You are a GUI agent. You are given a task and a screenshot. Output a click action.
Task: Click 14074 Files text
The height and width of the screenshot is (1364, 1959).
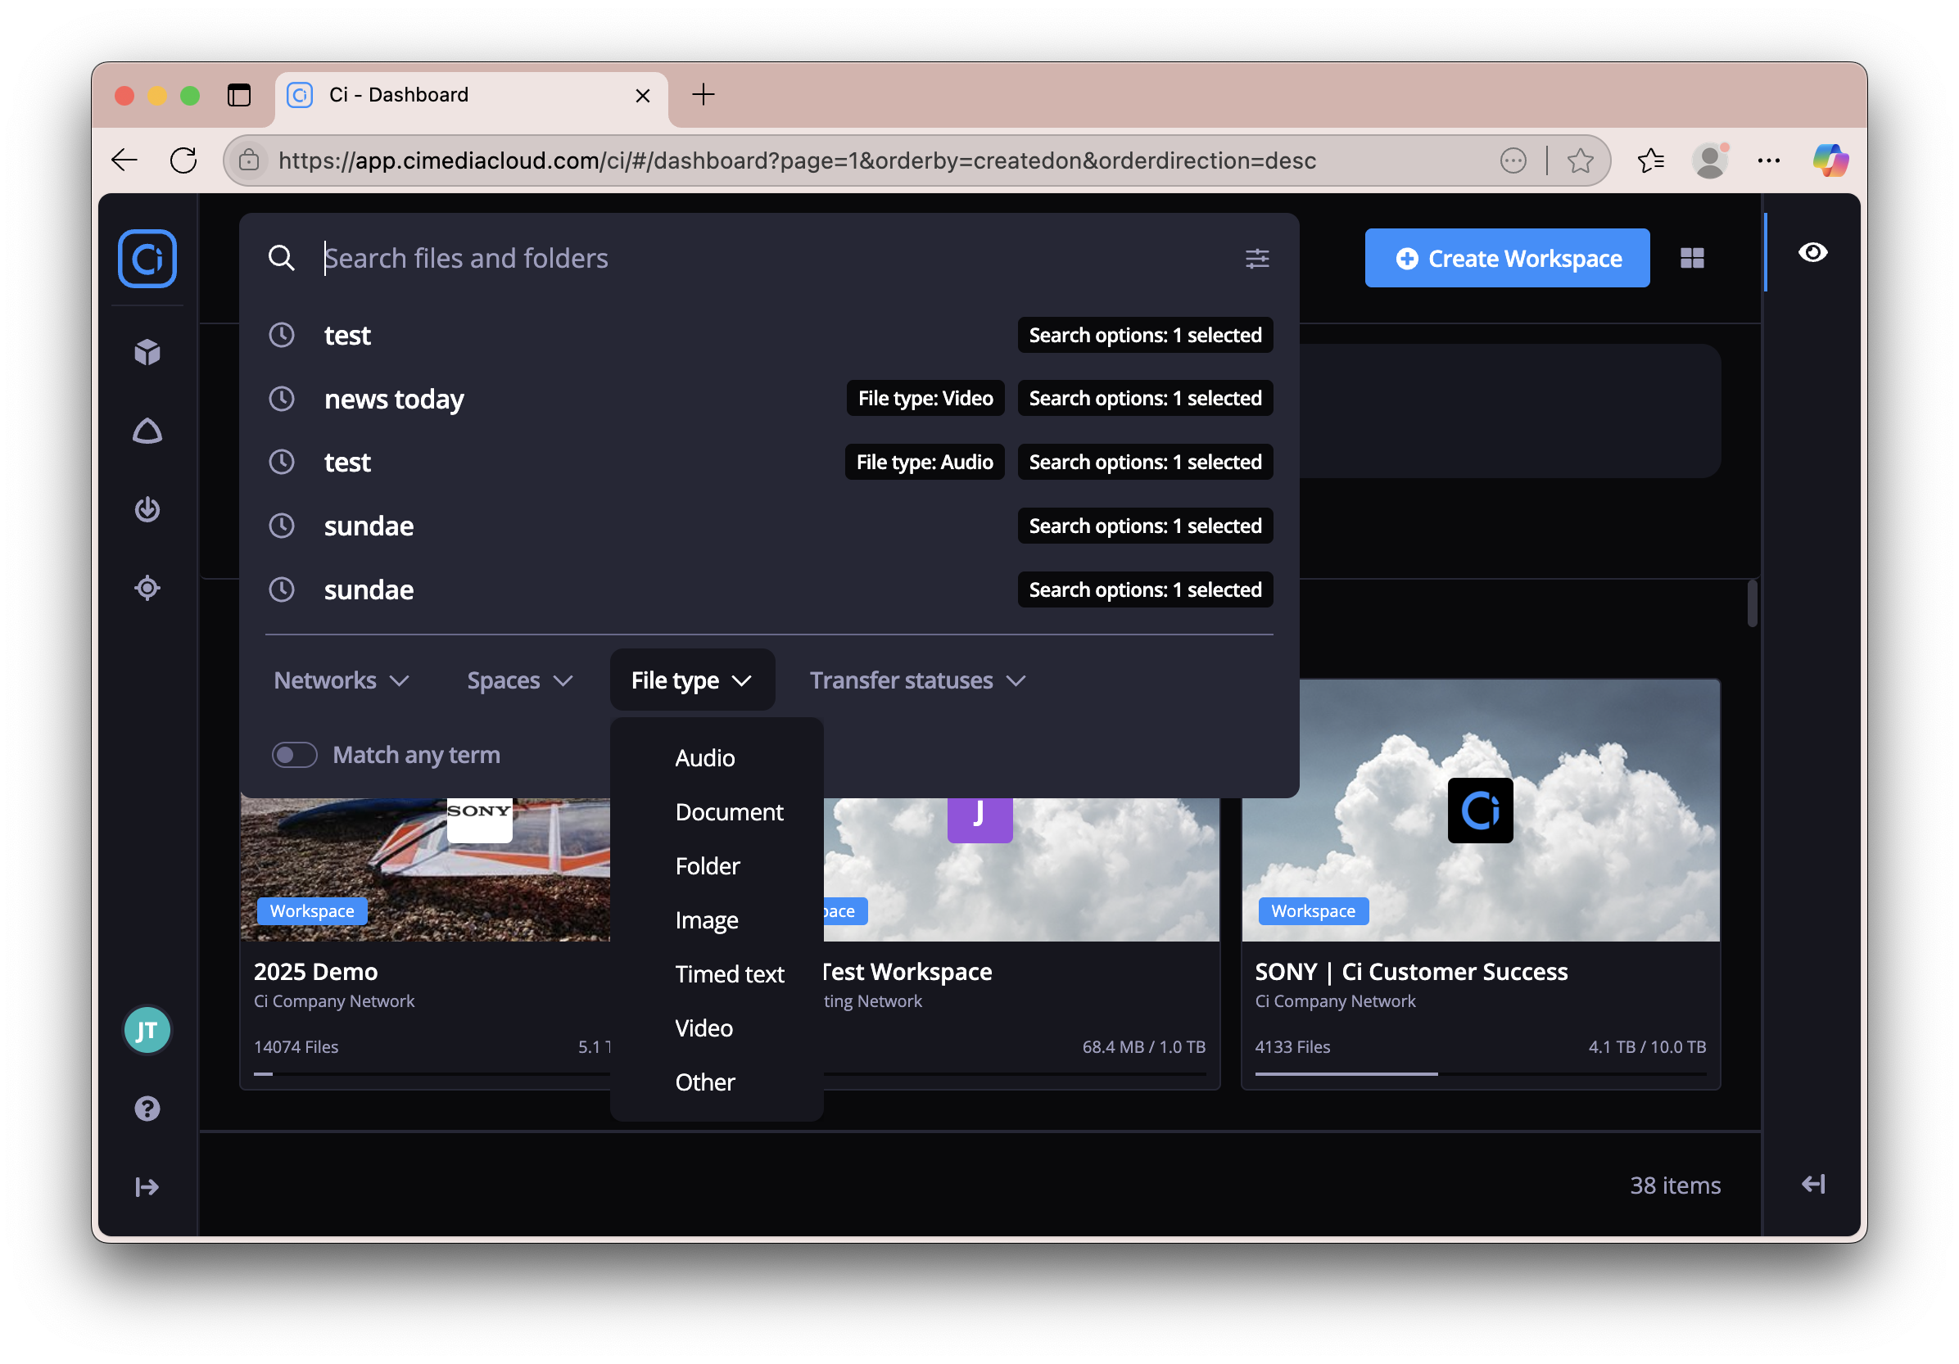coord(296,1046)
